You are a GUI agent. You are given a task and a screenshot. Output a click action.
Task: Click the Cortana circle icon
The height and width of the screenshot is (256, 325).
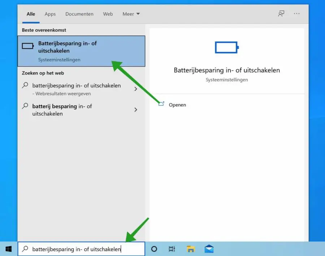pos(154,249)
